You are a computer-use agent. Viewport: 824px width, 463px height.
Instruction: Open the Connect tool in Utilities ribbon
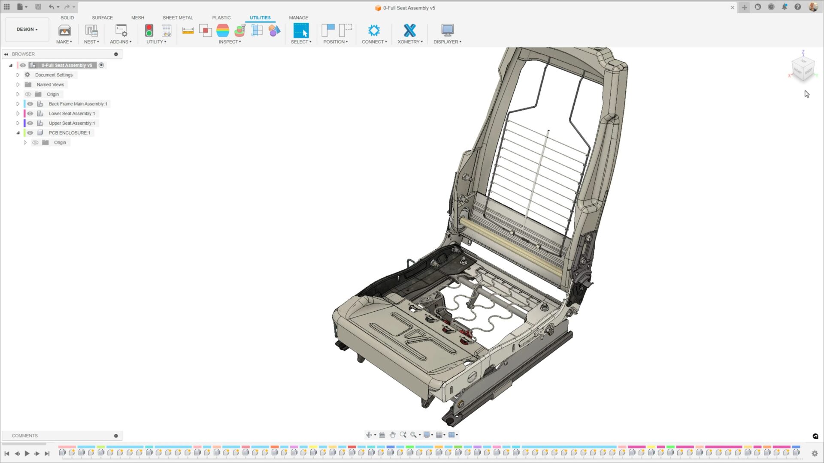374,30
